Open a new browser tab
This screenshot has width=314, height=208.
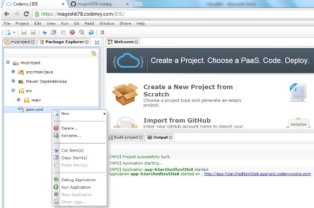(x=138, y=4)
